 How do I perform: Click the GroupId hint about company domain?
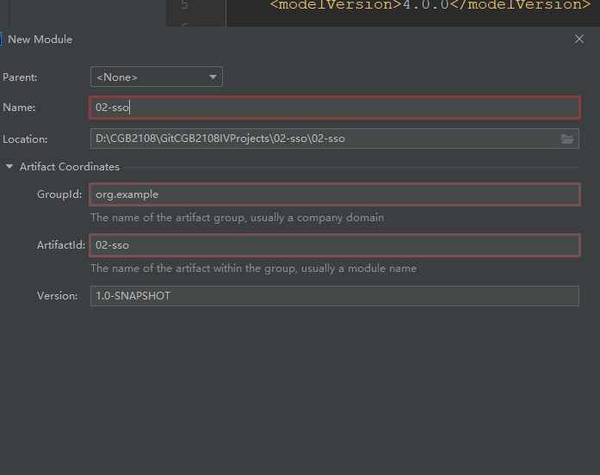(x=237, y=218)
